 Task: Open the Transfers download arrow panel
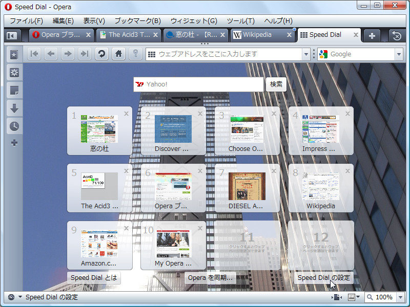(14, 108)
